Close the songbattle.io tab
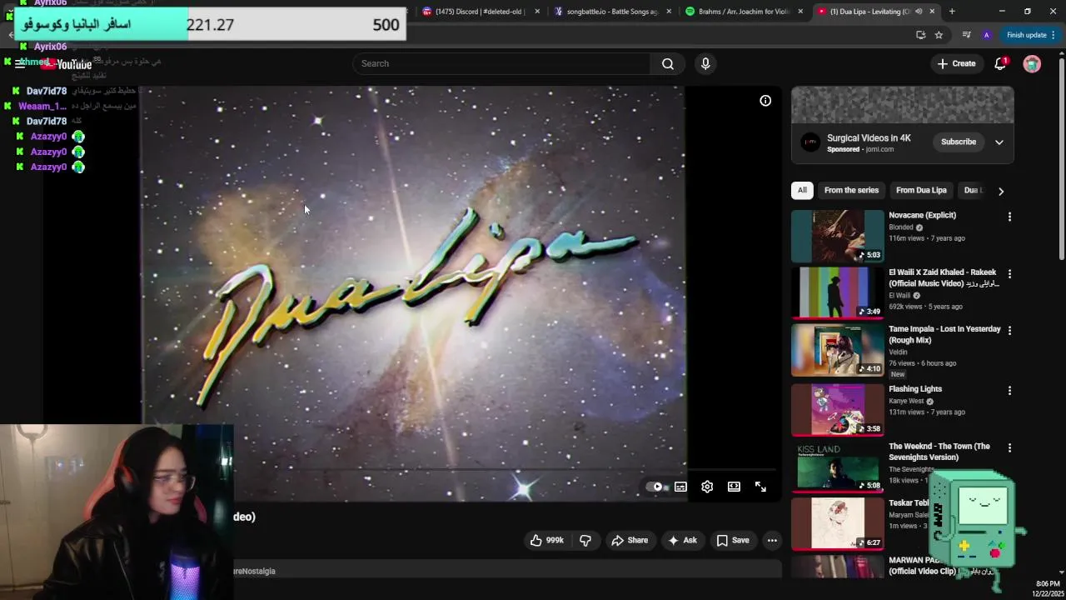The height and width of the screenshot is (600, 1066). click(669, 12)
